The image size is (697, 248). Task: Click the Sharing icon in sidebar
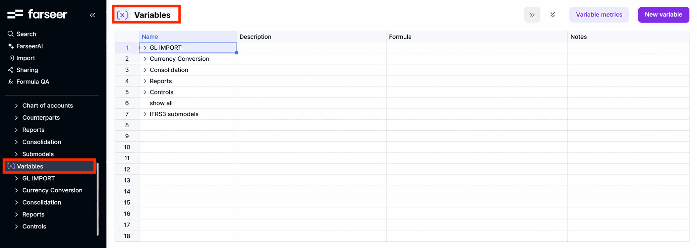click(11, 70)
